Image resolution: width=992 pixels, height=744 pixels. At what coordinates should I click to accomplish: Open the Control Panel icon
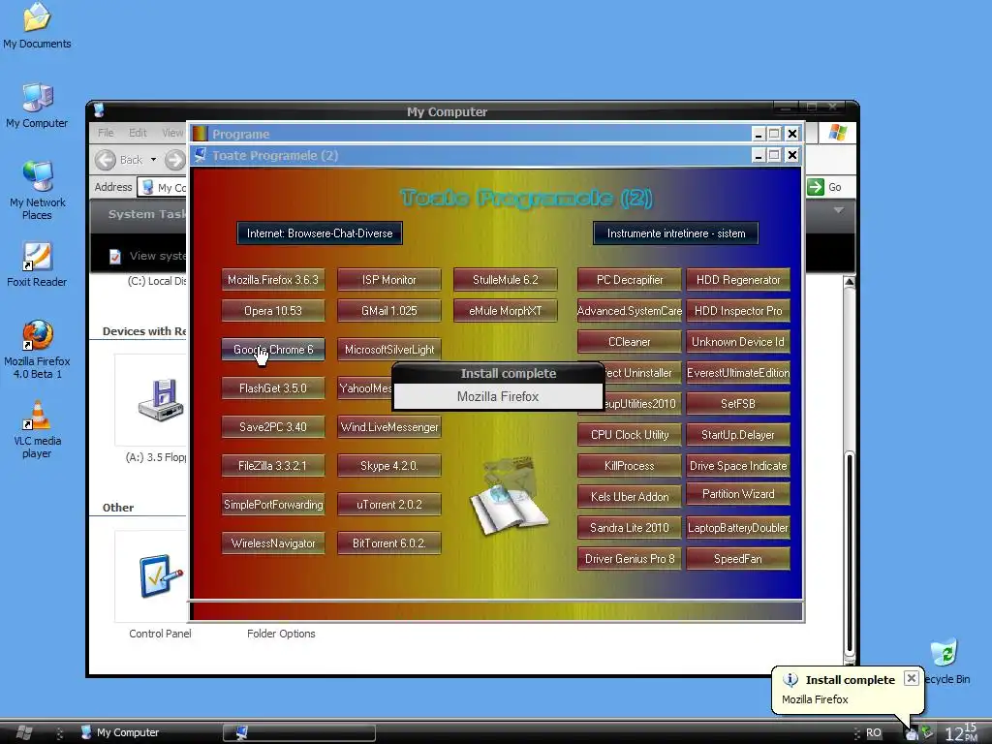coord(160,575)
